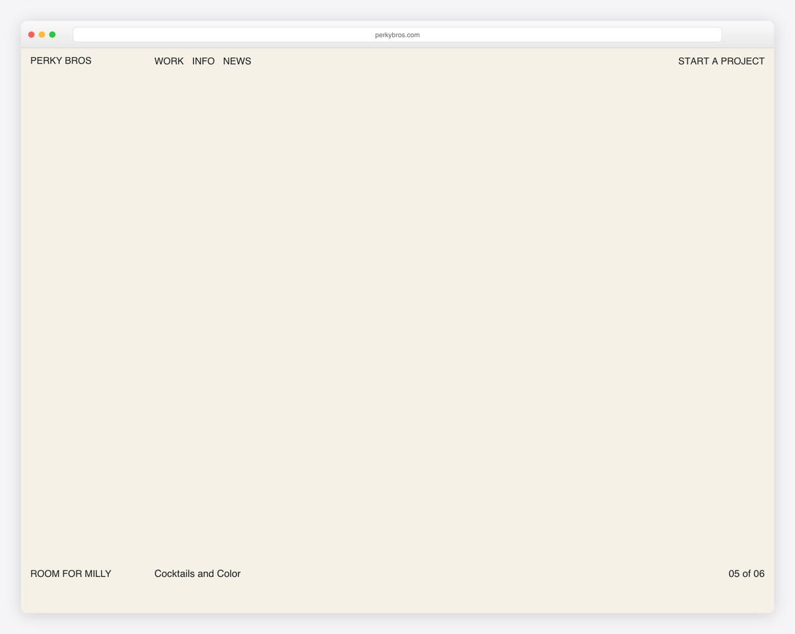Click the 05 of 06 slide counter
Viewport: 795px width, 634px height.
747,574
